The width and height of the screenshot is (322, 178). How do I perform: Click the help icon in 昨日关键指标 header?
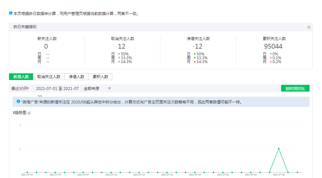coord(309,27)
